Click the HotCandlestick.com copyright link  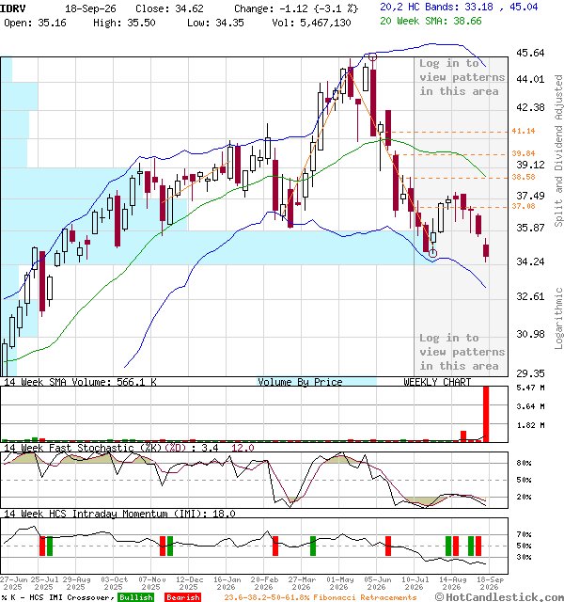pyautogui.click(x=499, y=597)
